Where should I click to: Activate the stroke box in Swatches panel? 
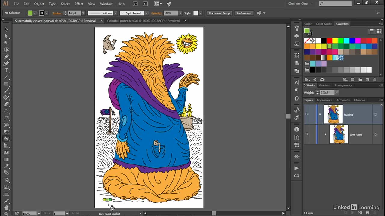tap(310, 33)
